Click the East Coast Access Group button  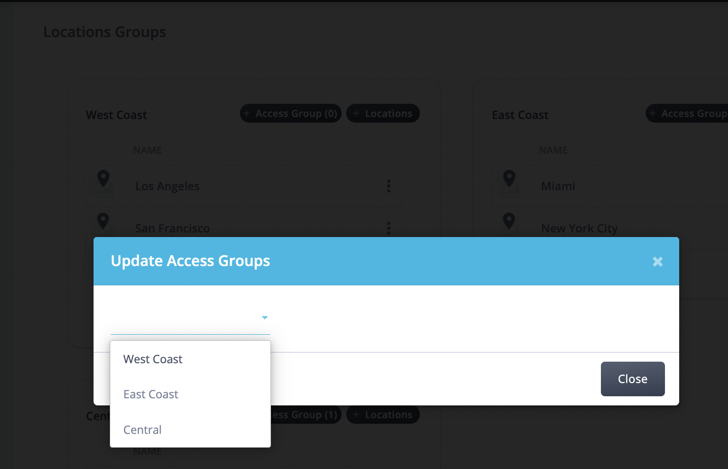tap(687, 113)
